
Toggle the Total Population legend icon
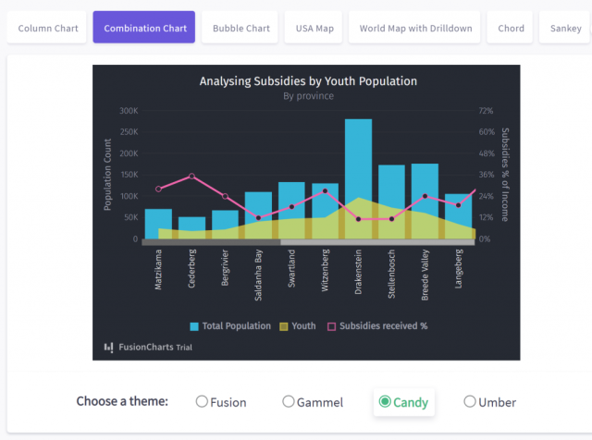[195, 326]
